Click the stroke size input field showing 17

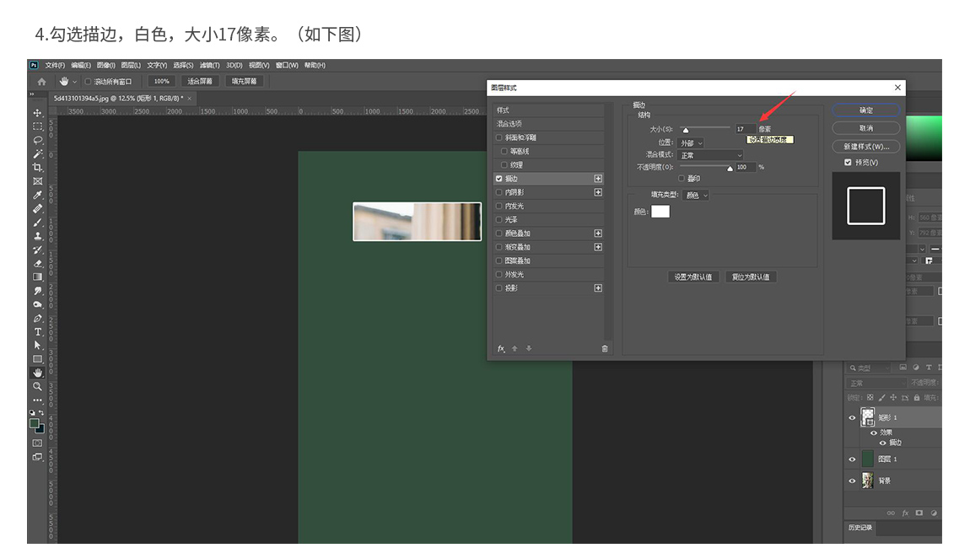pyautogui.click(x=744, y=129)
